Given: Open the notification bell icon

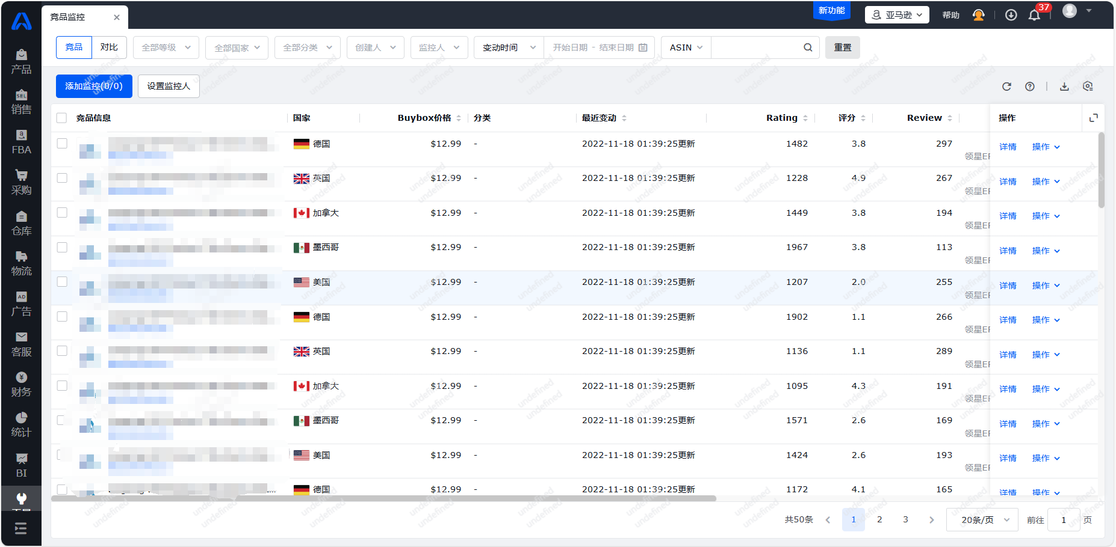Looking at the screenshot, I should 1034,15.
